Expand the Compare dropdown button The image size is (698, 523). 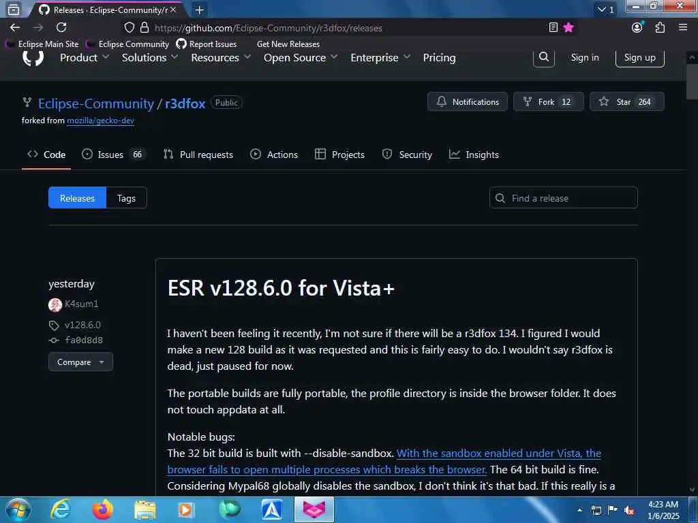pyautogui.click(x=80, y=362)
